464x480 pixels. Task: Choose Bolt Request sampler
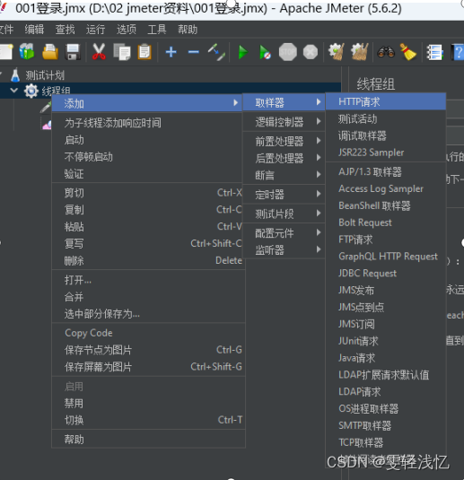(386, 223)
